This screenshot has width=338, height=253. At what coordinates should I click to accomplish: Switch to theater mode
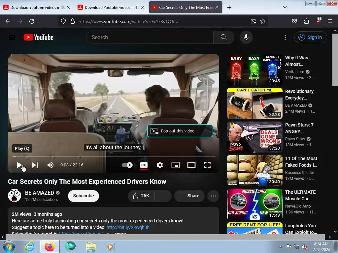pyautogui.click(x=191, y=165)
